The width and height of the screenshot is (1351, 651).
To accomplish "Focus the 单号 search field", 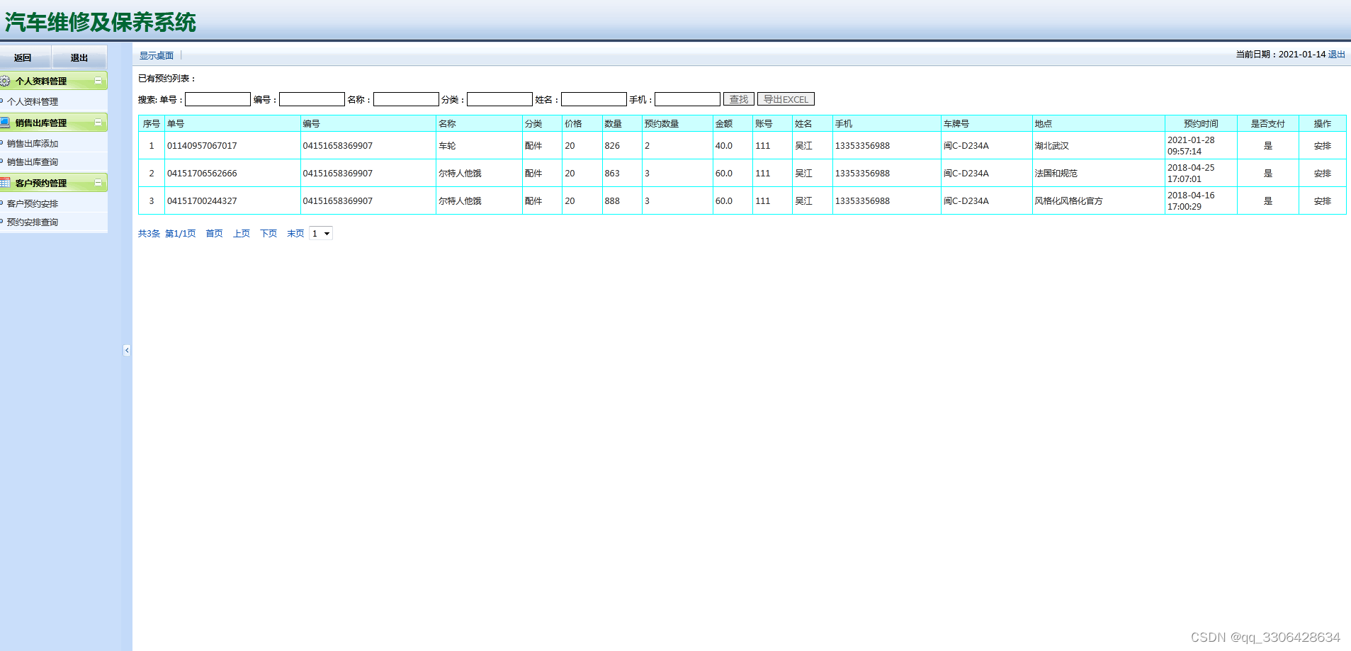I will [x=218, y=99].
